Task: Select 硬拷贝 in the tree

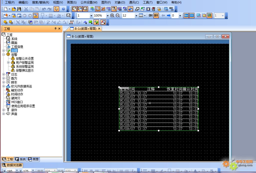Action: click(15, 98)
